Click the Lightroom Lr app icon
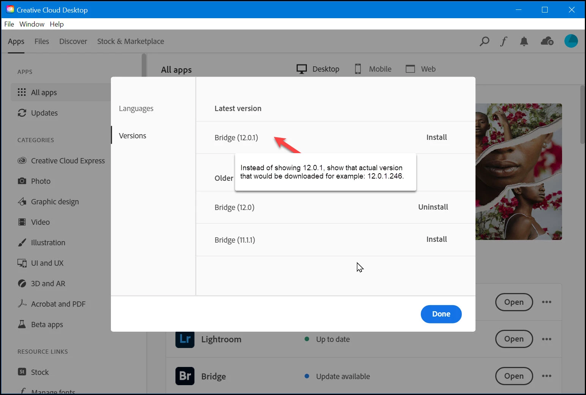This screenshot has height=395, width=586. (x=185, y=339)
